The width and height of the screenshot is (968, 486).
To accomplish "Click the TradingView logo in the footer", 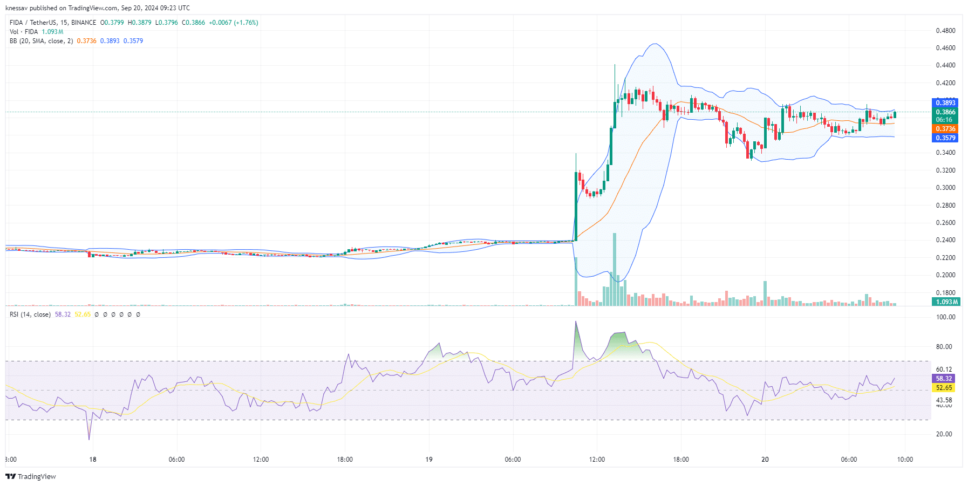I will tap(31, 476).
